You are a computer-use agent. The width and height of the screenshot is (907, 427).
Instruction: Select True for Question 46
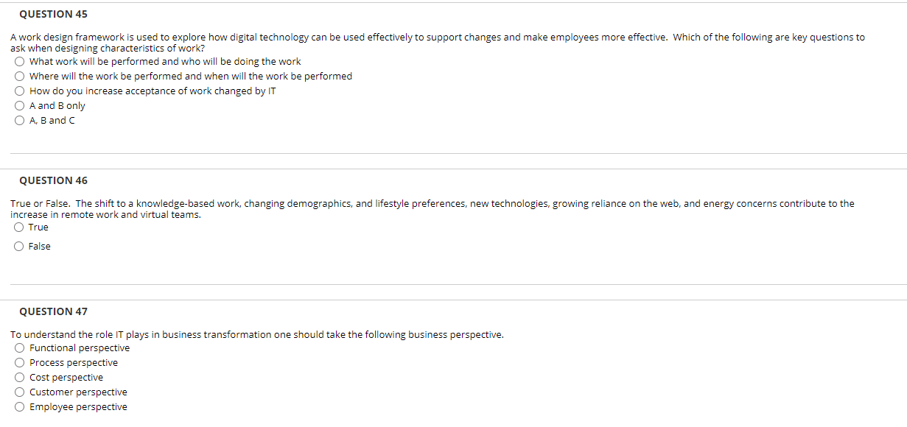pyautogui.click(x=18, y=227)
